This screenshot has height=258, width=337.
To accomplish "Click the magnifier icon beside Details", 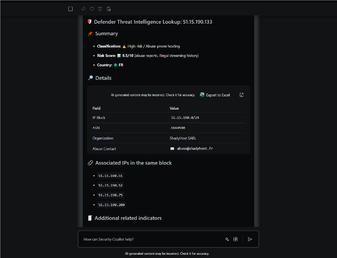I will coord(90,78).
